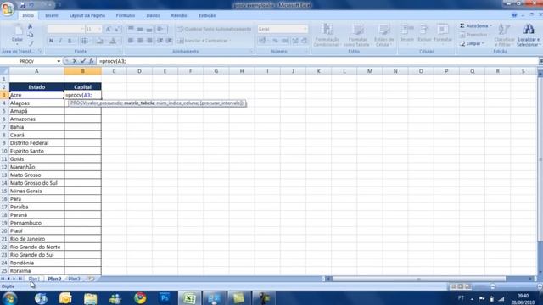Click the Inserir cells button
The width and height of the screenshot is (543, 305).
[407, 33]
